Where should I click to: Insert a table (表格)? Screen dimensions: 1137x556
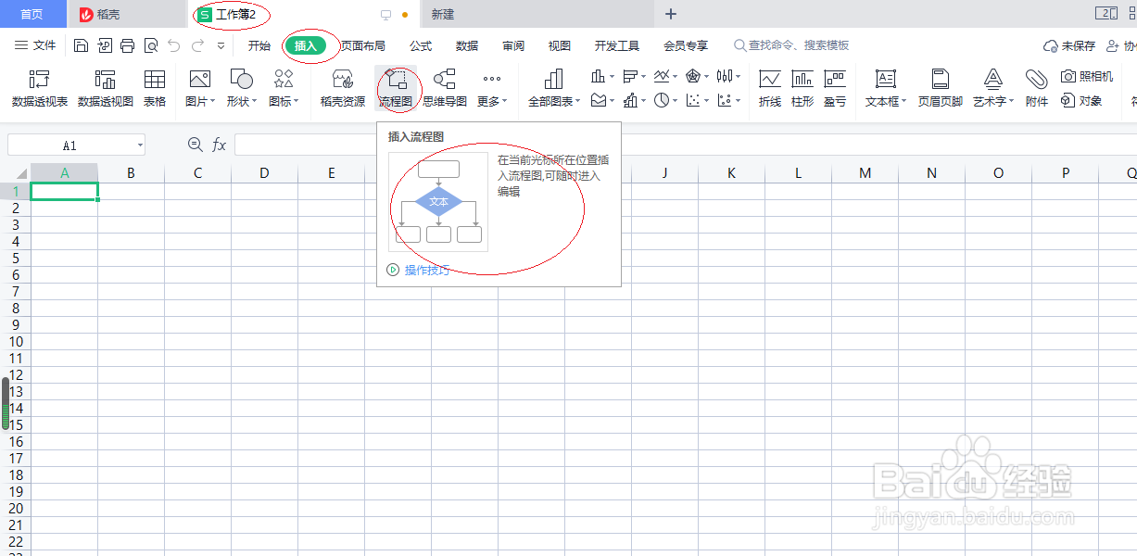point(155,88)
